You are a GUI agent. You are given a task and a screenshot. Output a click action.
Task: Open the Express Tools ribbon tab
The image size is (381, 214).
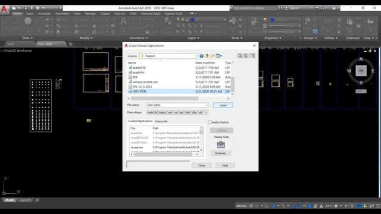point(173,14)
